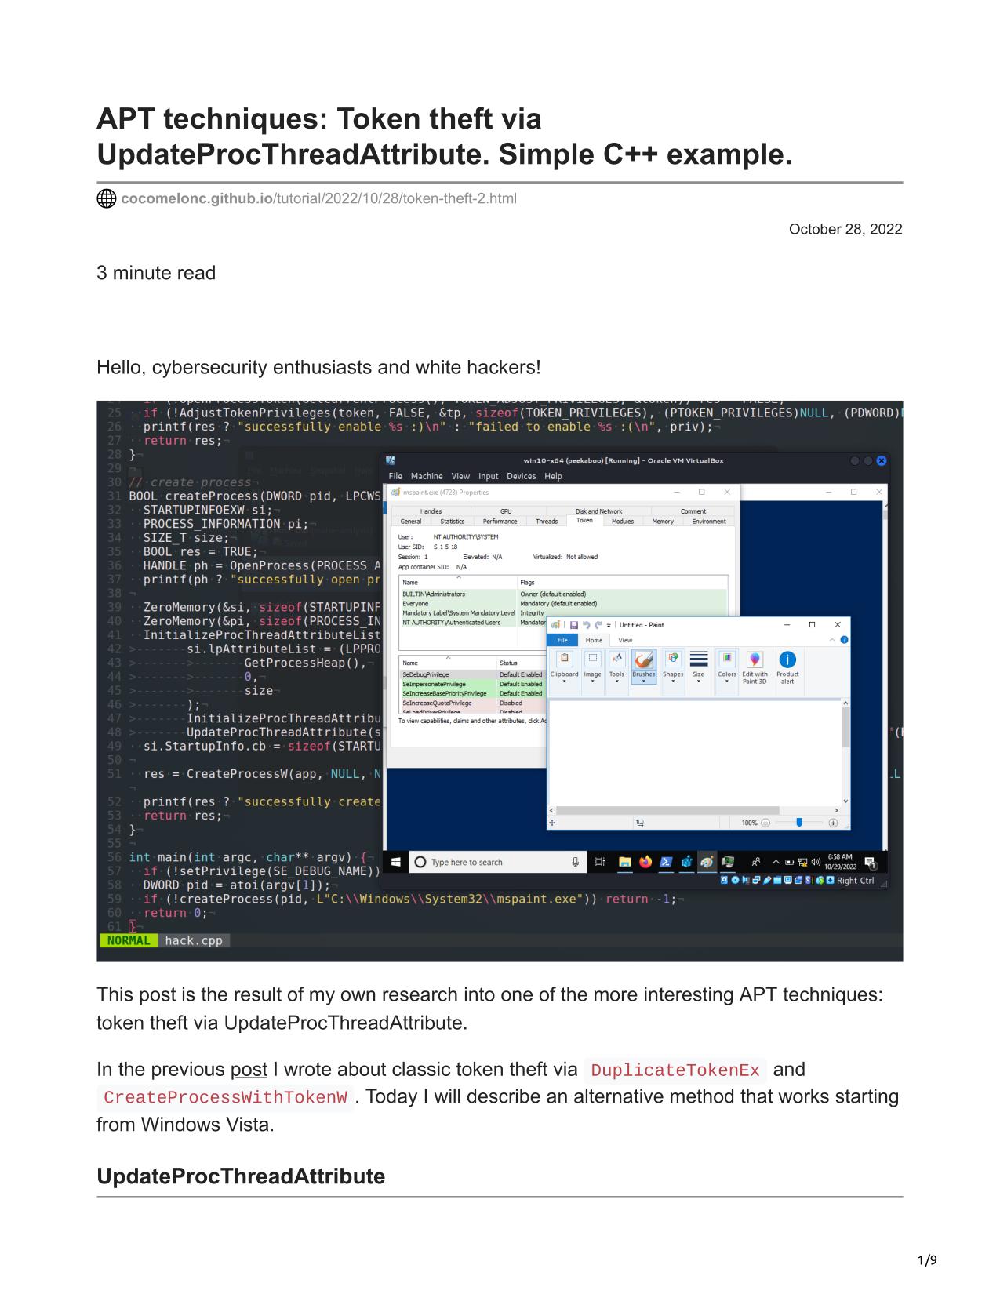Viewport: 1000px width, 1294px height.
Task: Click Paint zoom out minus button
Action: 765,823
